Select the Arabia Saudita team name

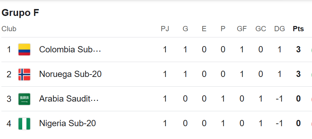pos(69,99)
